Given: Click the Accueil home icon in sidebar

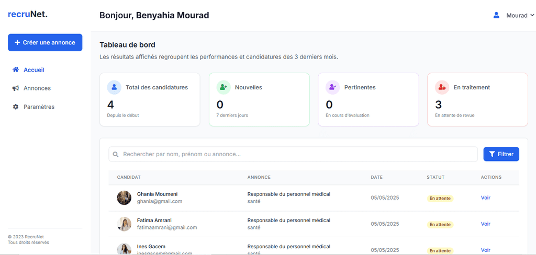Looking at the screenshot, I should point(16,69).
